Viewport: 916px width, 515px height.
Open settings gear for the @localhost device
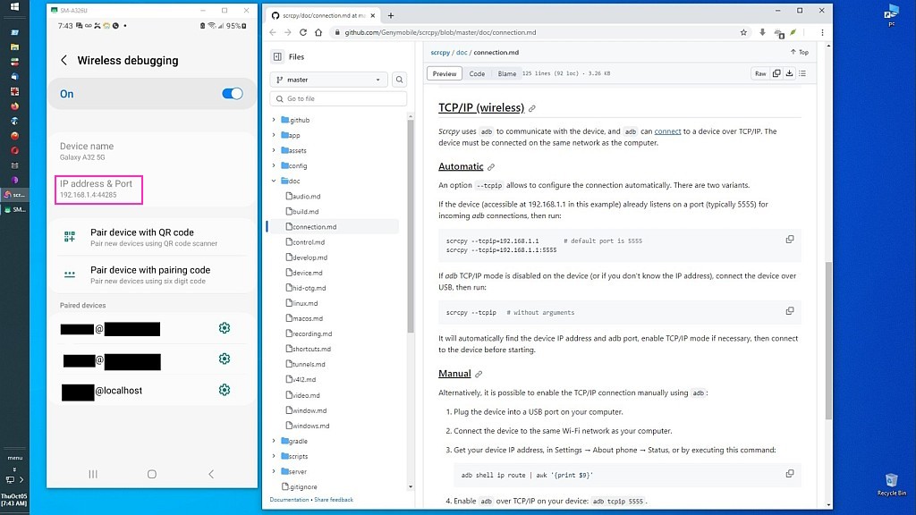[x=225, y=390]
